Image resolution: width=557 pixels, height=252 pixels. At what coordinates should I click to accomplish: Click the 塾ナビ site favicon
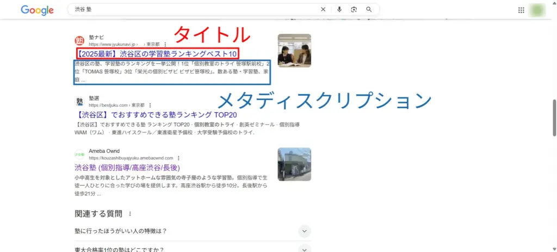point(79,41)
